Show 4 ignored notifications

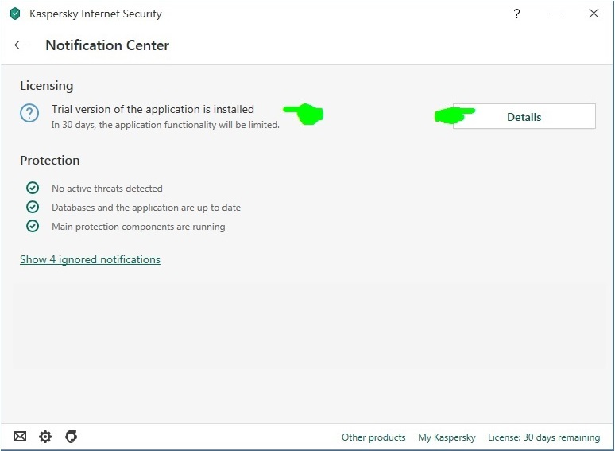pyautogui.click(x=91, y=259)
